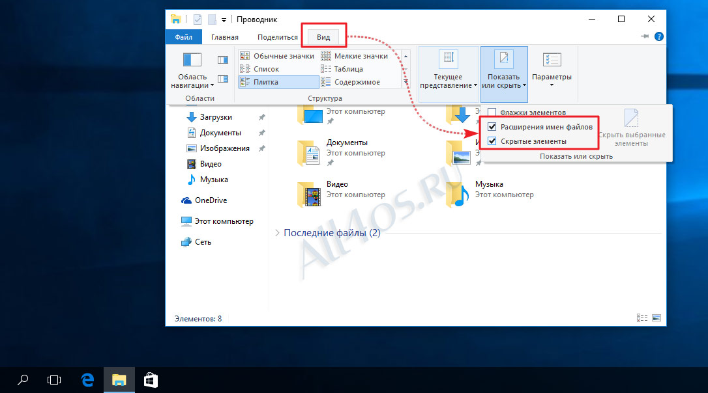Toggle the preview pane icon
Viewport: 708px width, 393px height.
tap(223, 60)
